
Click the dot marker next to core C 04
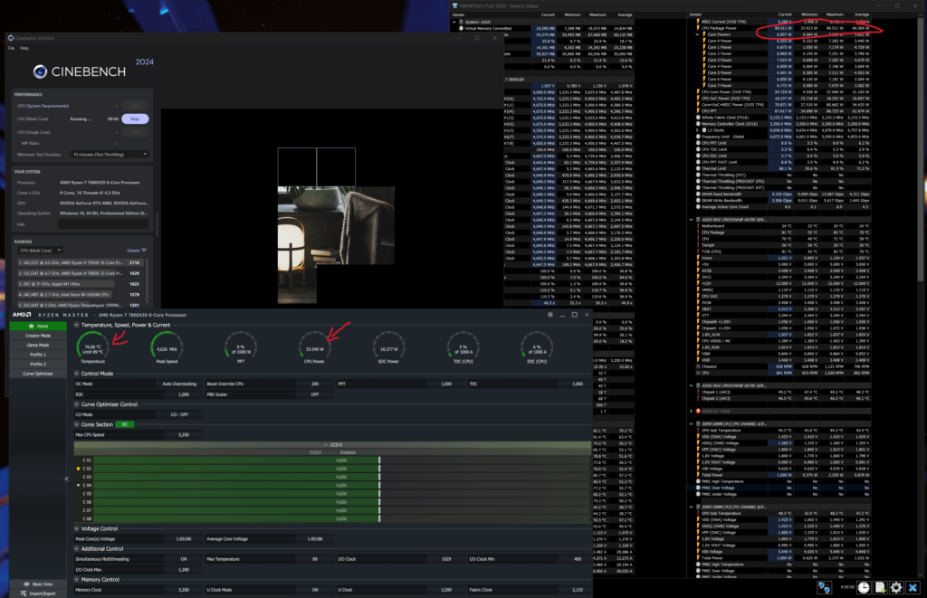click(x=78, y=485)
